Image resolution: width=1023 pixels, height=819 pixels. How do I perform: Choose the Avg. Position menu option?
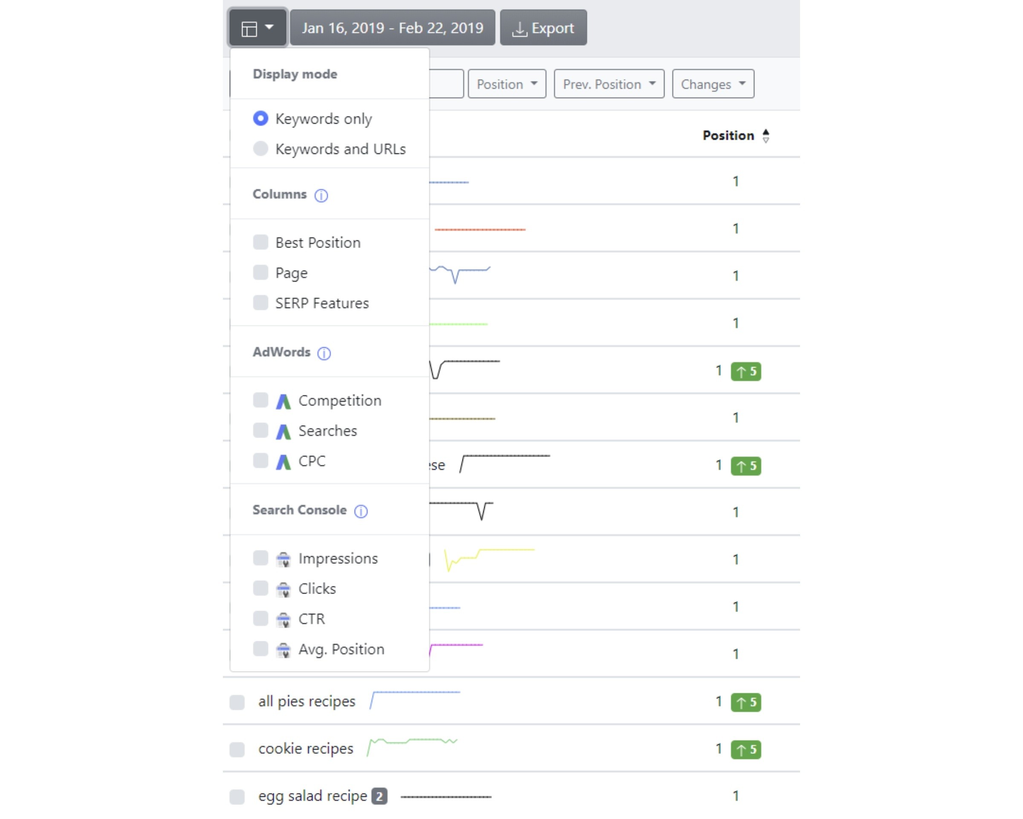(319, 649)
